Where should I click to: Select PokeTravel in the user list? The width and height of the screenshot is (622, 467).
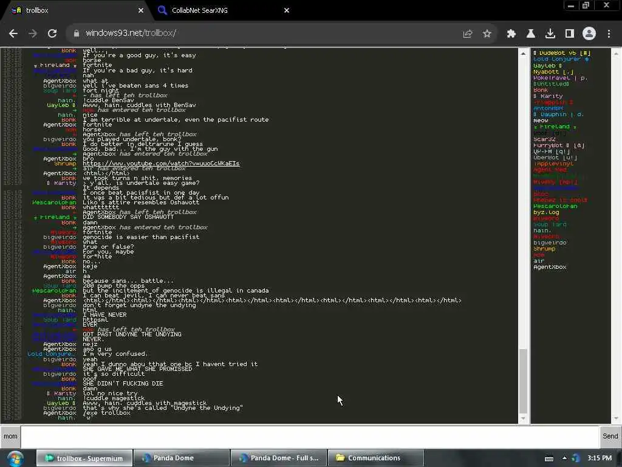tap(560, 78)
